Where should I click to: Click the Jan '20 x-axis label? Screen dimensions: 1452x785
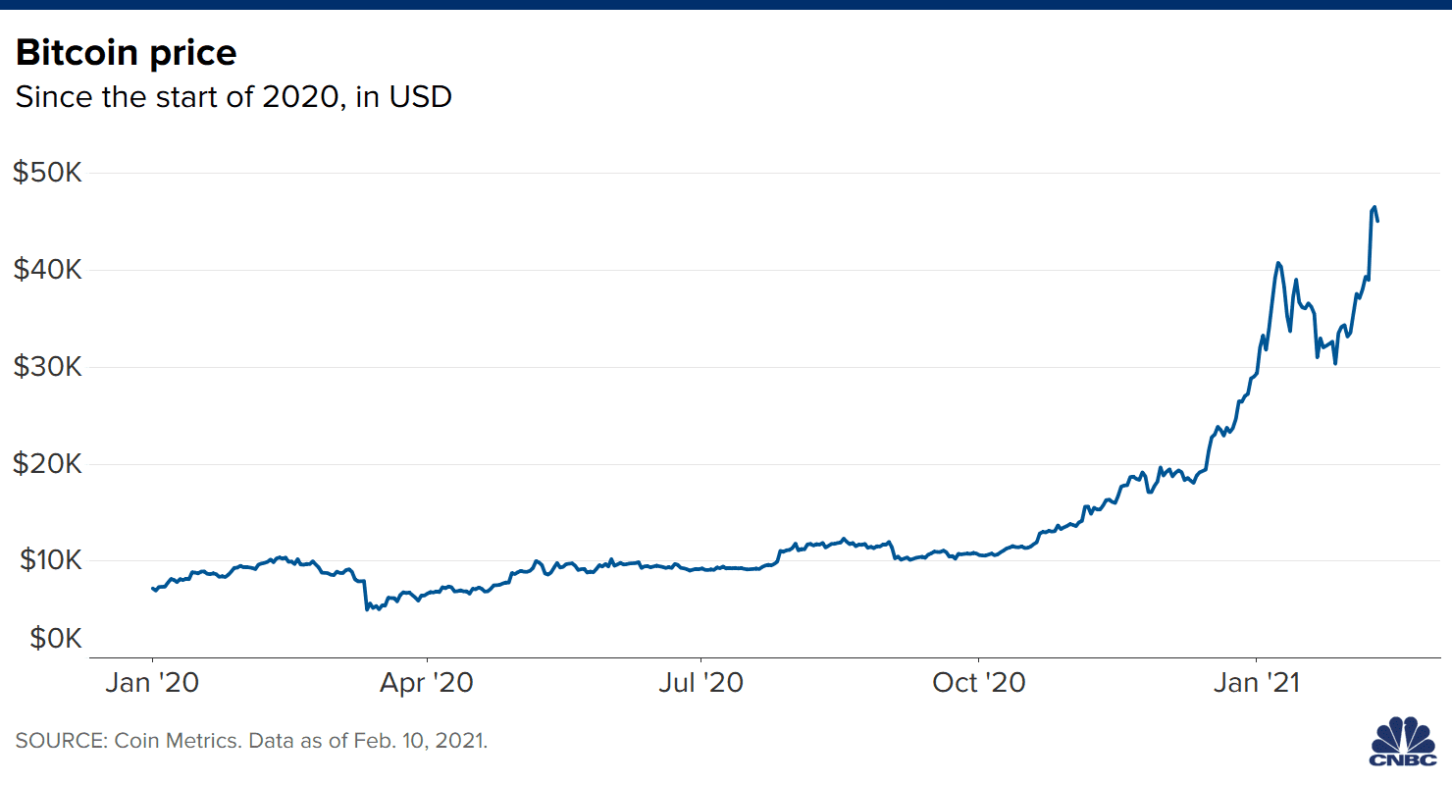(x=152, y=683)
